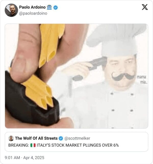Open The Wolf Of All Streets avatar
The height and width of the screenshot is (164, 153).
11,138
